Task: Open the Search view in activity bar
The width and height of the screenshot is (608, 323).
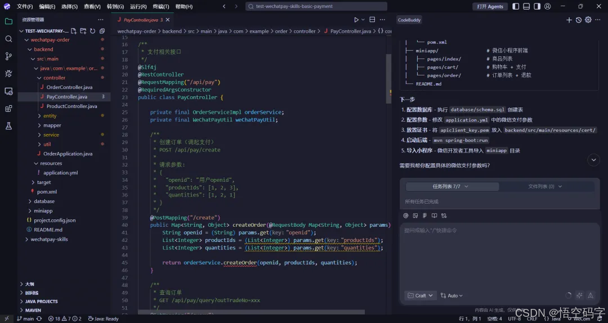Action: point(8,39)
